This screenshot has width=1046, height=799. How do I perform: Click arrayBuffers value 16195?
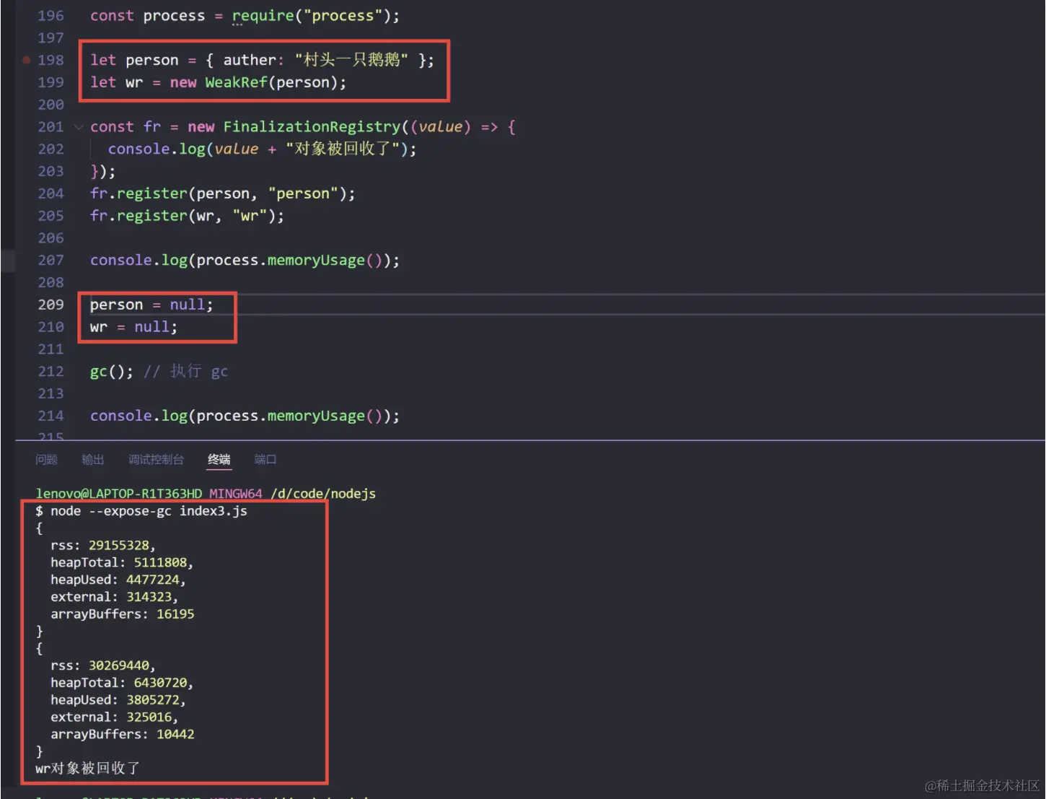(175, 614)
